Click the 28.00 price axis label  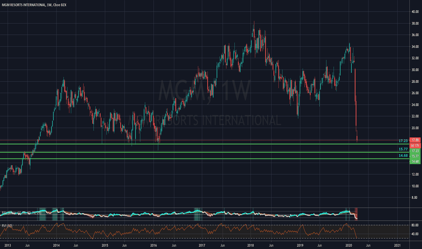(415, 81)
